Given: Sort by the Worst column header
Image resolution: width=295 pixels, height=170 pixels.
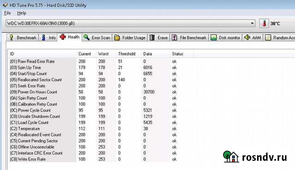Looking at the screenshot, I should pos(103,54).
